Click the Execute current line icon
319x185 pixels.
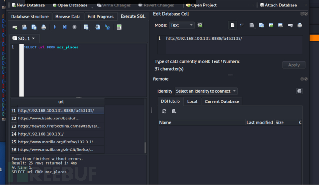65,27
